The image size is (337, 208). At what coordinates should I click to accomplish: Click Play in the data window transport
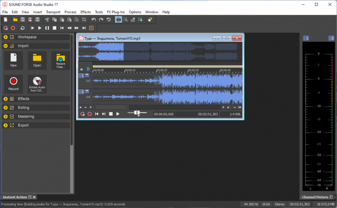point(118,114)
